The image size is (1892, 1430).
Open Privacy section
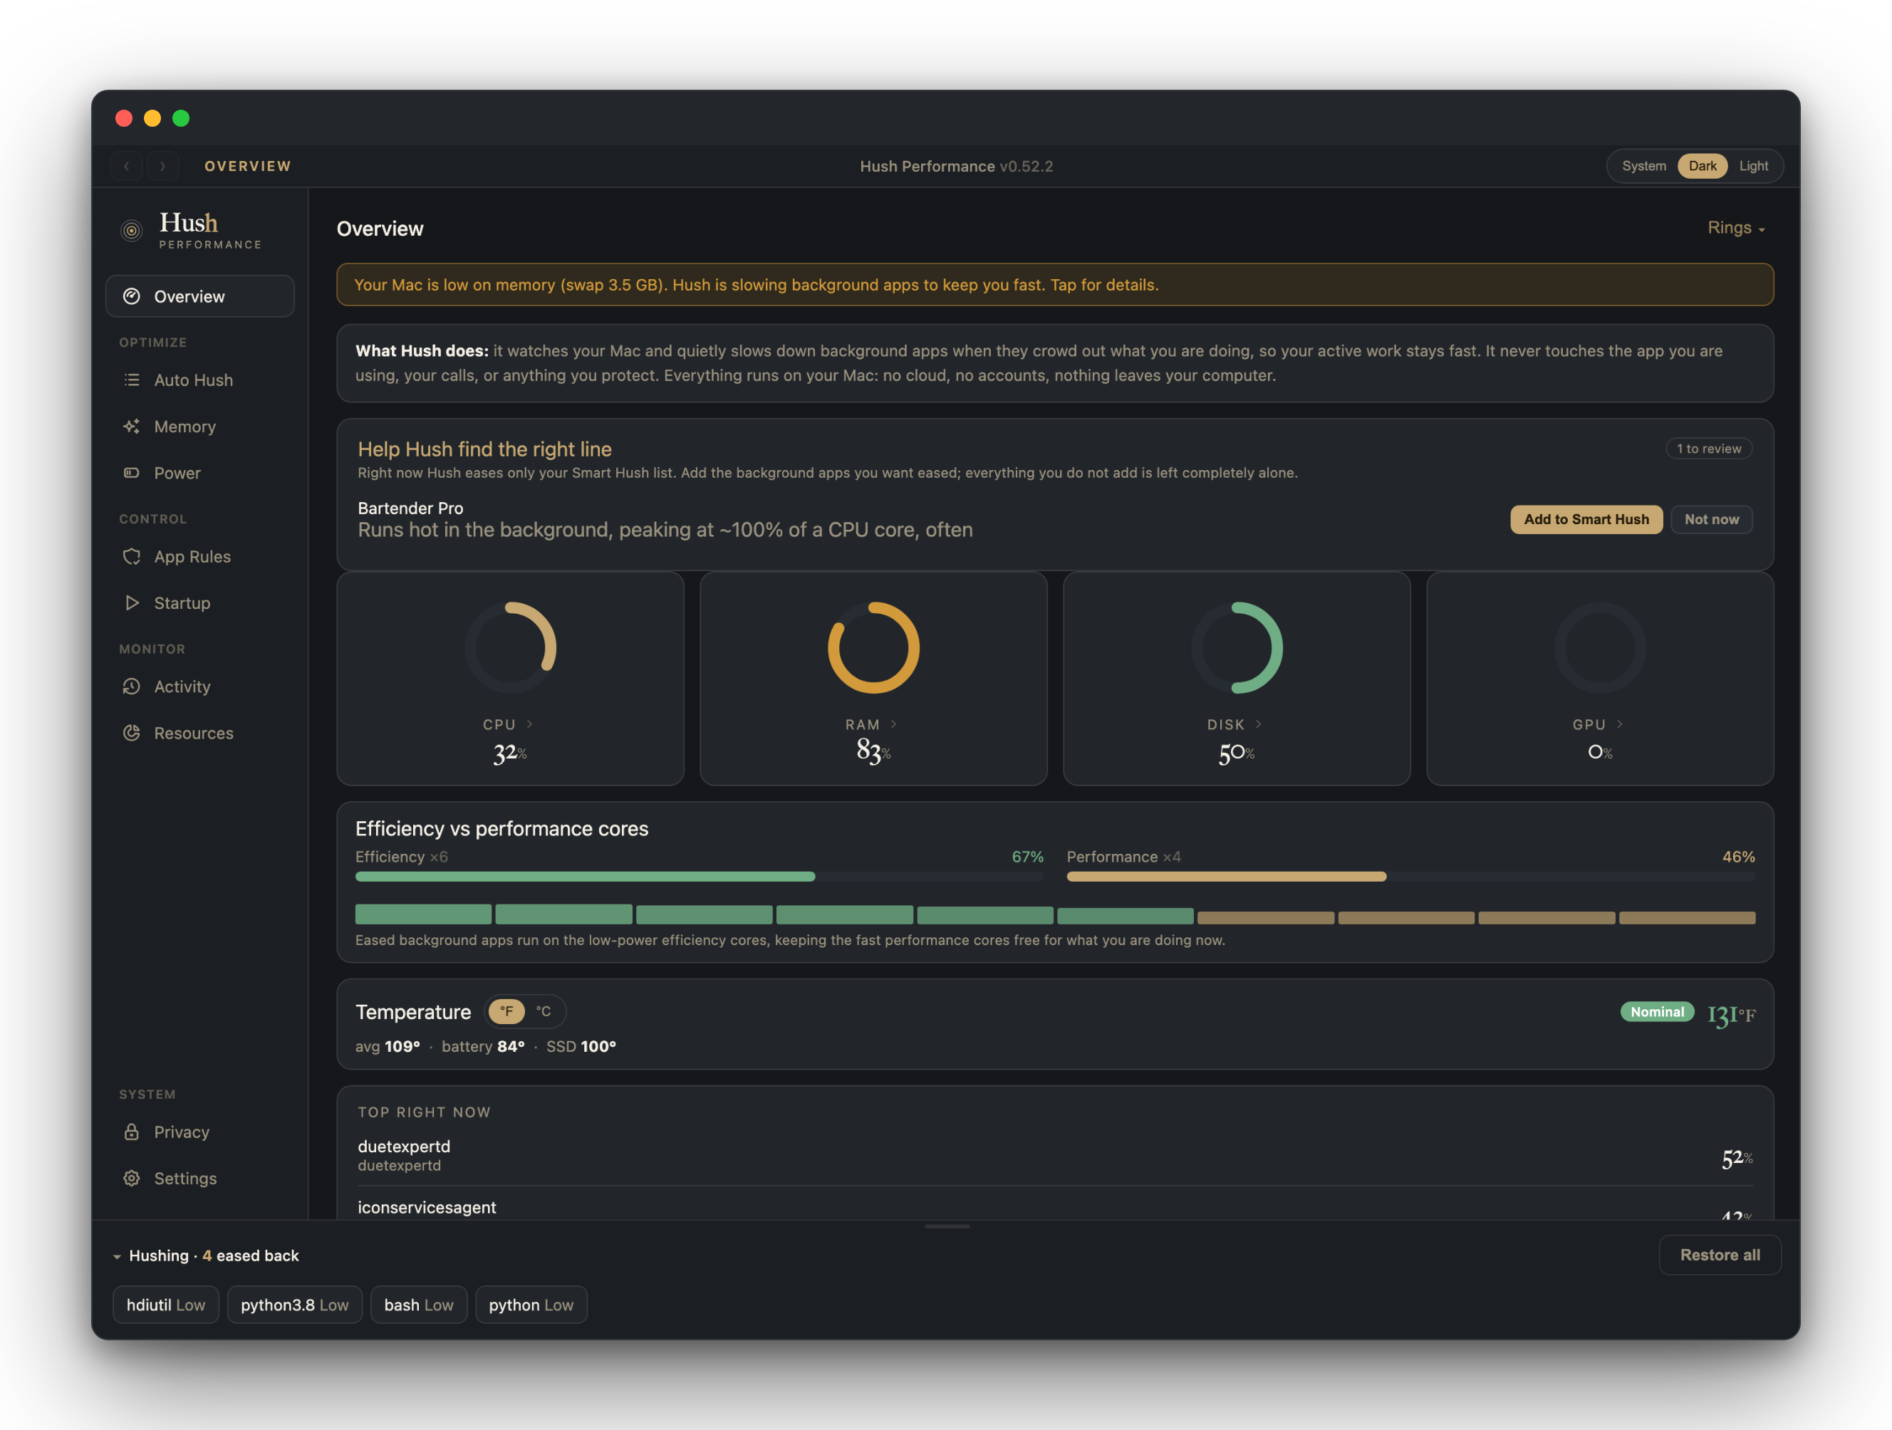pos(200,1132)
